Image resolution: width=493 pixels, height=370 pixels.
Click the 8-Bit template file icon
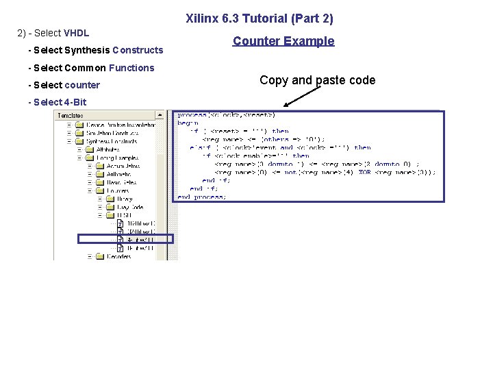click(121, 248)
